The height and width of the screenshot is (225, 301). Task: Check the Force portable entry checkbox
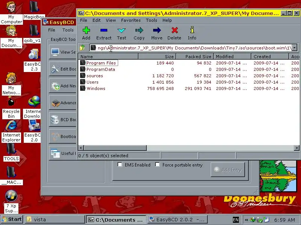(157, 165)
